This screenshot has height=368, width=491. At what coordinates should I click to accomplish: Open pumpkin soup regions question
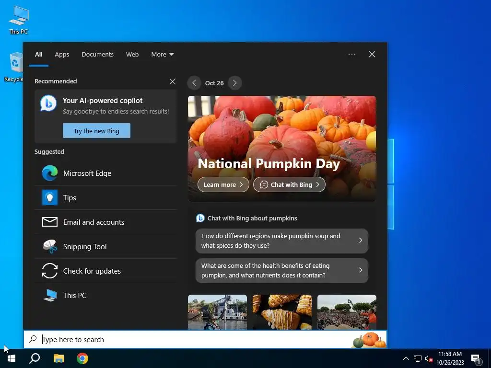coord(282,241)
